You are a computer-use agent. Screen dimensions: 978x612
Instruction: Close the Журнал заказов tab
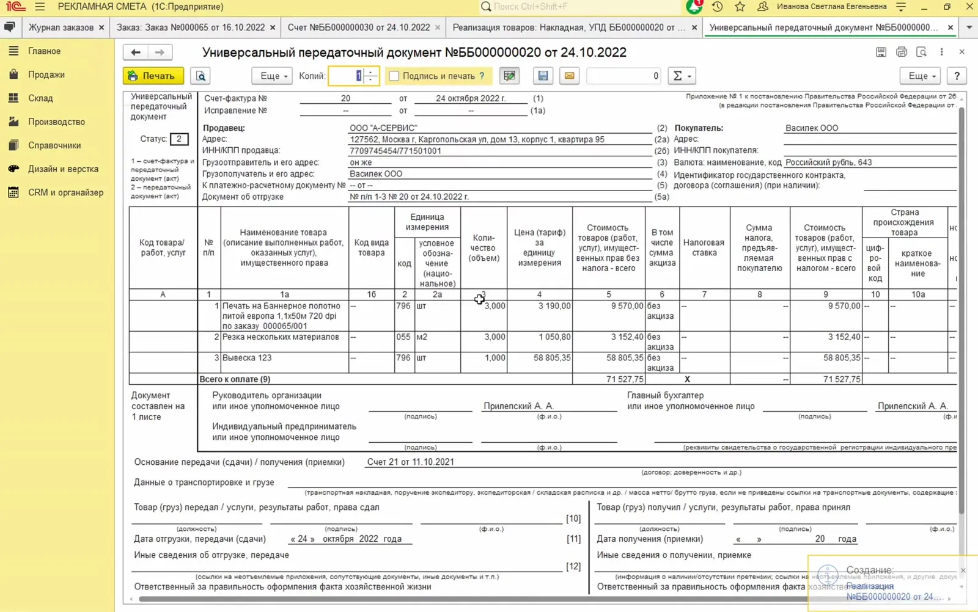click(x=101, y=27)
